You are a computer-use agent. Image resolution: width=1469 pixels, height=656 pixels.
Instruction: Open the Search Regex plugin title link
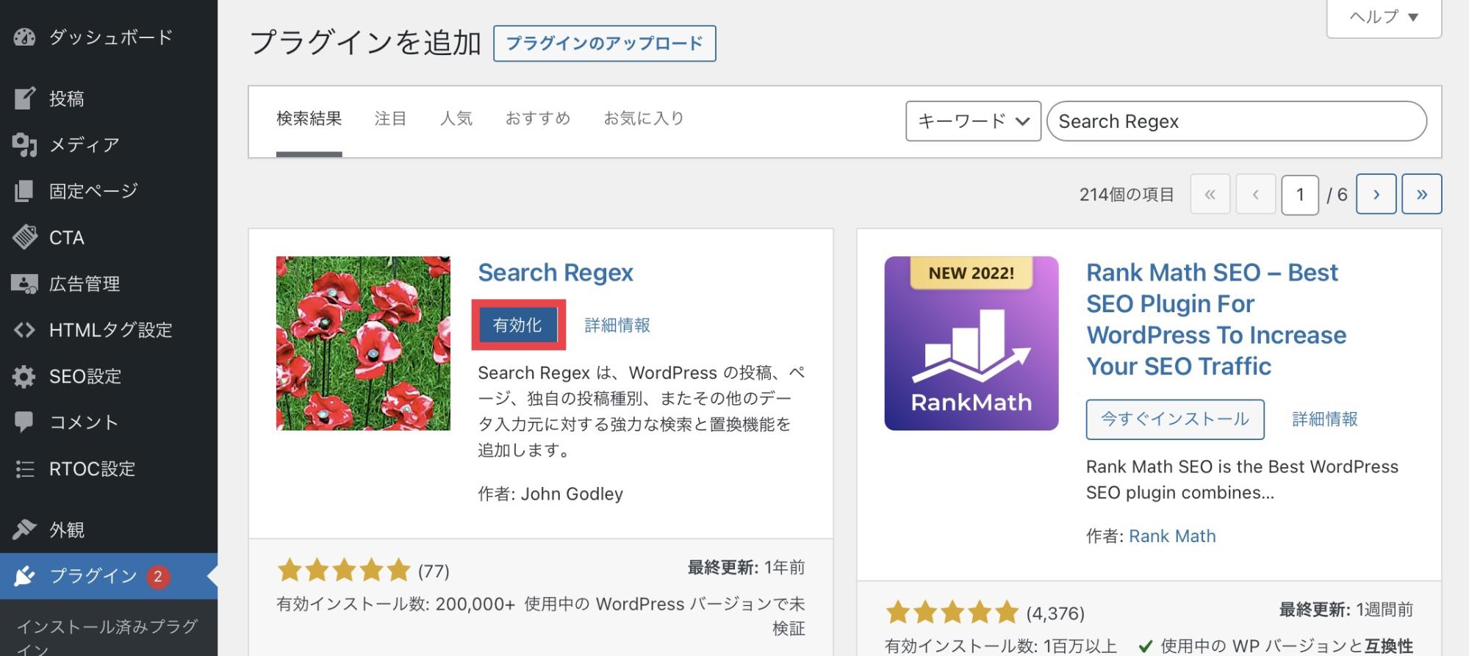click(556, 273)
